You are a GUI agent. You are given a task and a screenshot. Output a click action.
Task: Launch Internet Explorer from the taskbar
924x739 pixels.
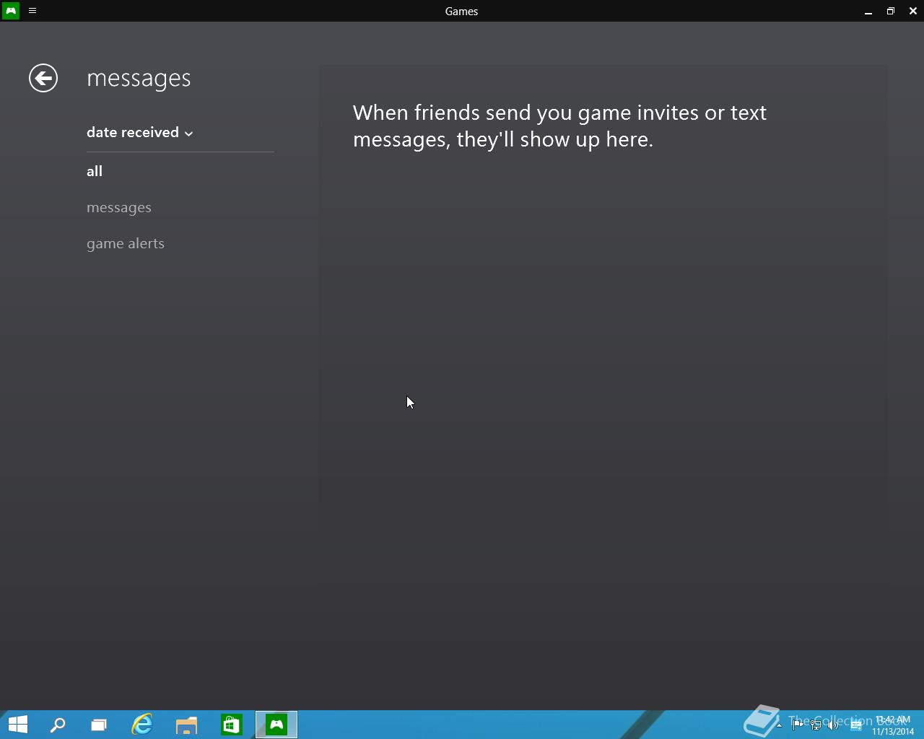point(142,725)
